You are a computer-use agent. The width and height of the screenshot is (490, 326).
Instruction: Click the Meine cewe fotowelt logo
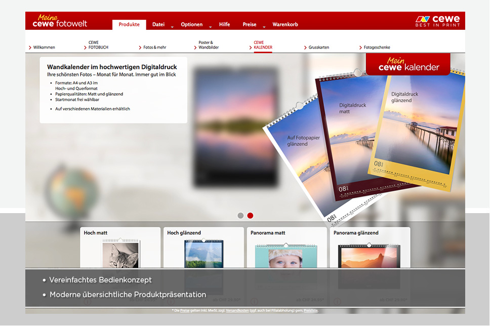(60, 21)
